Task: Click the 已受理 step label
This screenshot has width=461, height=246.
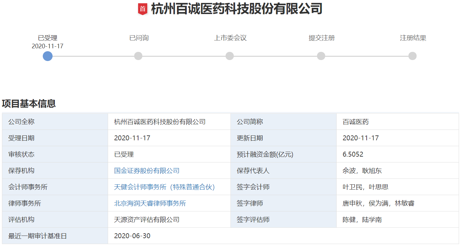Action: (x=48, y=38)
